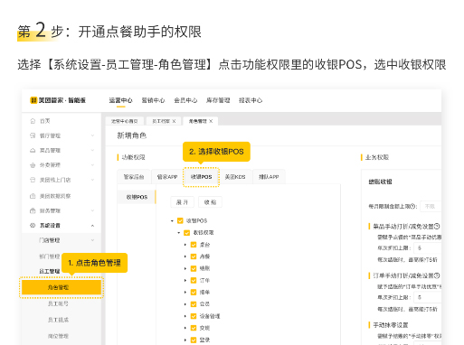Expand the 订单 tree node arrow
Viewport: 464px width, 345px height.
pos(185,280)
